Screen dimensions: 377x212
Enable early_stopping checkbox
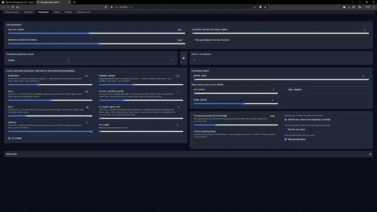pos(286,90)
